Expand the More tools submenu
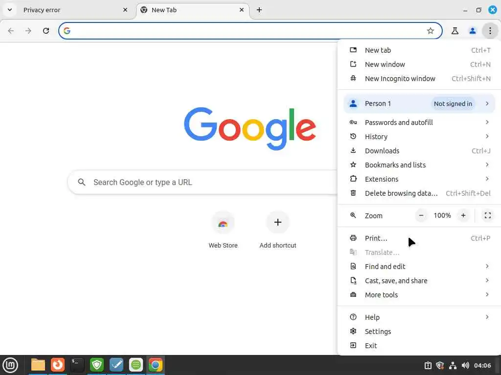Screen dimensions: 501x375 [x=419, y=294]
